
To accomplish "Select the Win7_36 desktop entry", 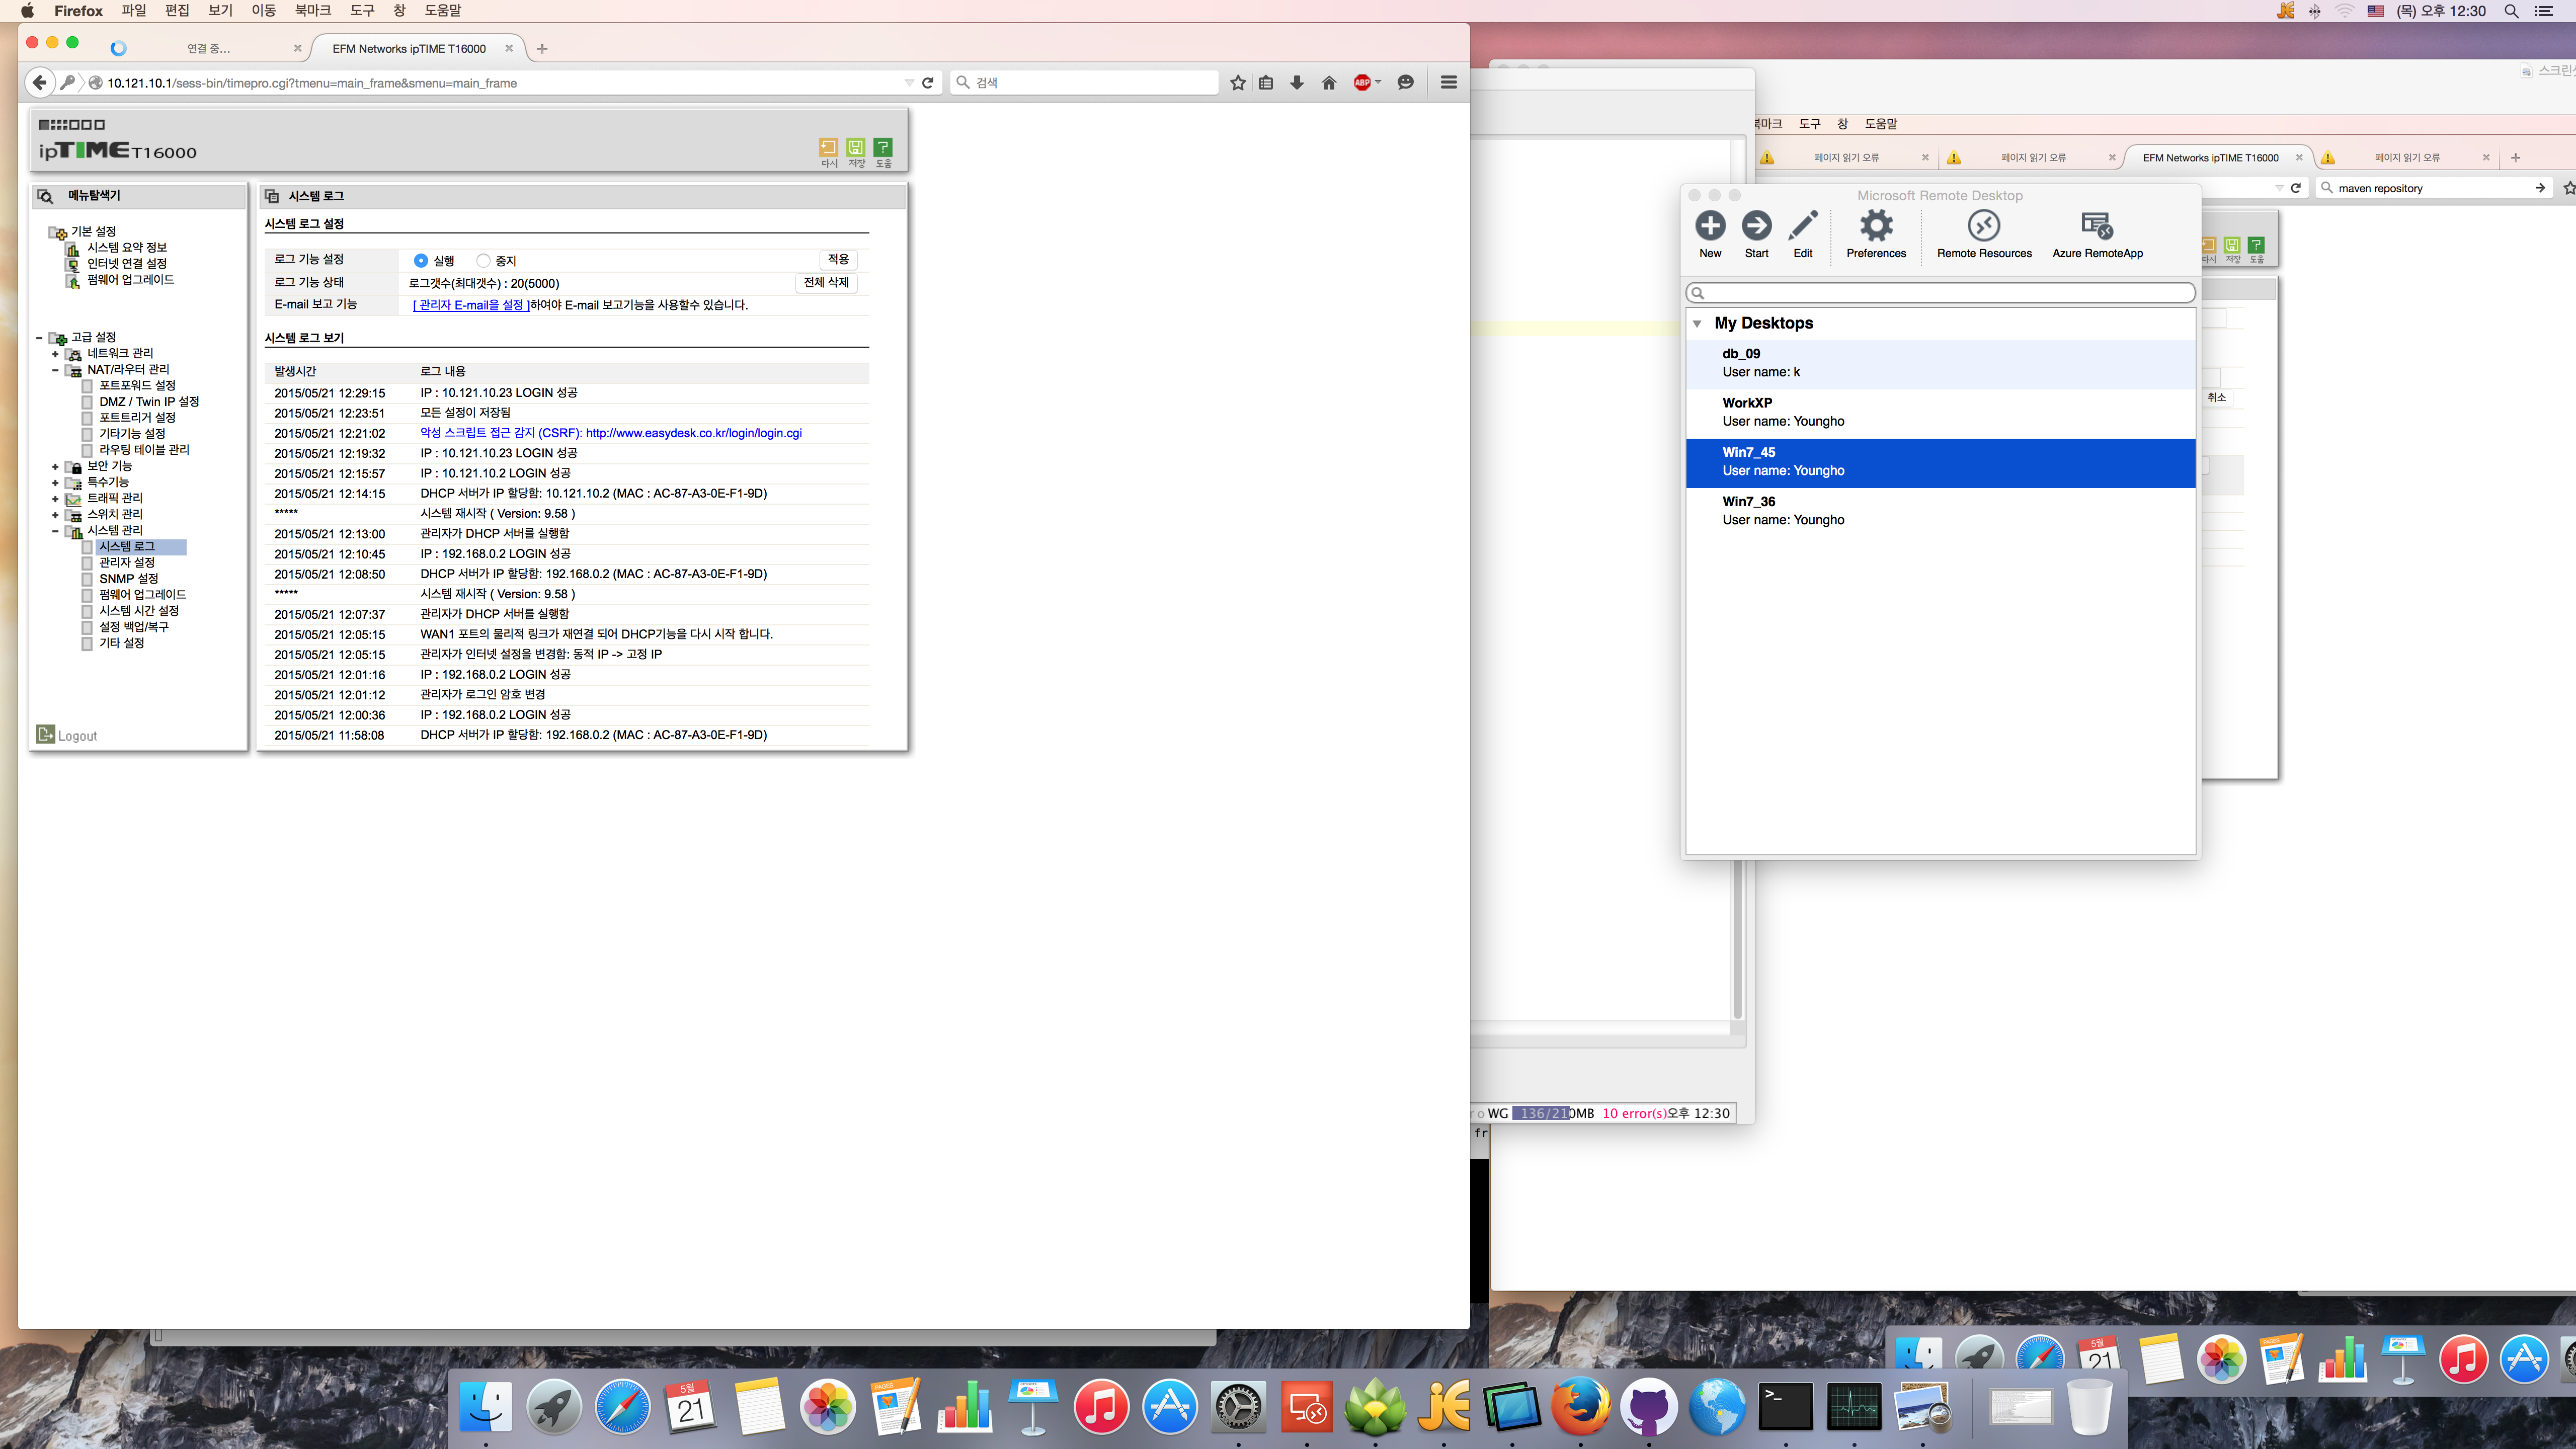I will (1940, 511).
